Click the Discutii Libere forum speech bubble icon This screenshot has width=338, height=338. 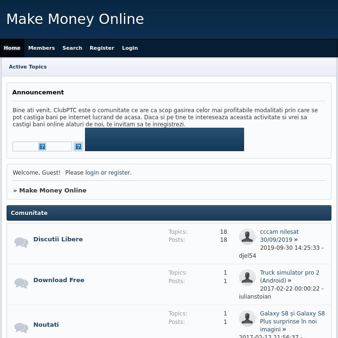tap(21, 242)
